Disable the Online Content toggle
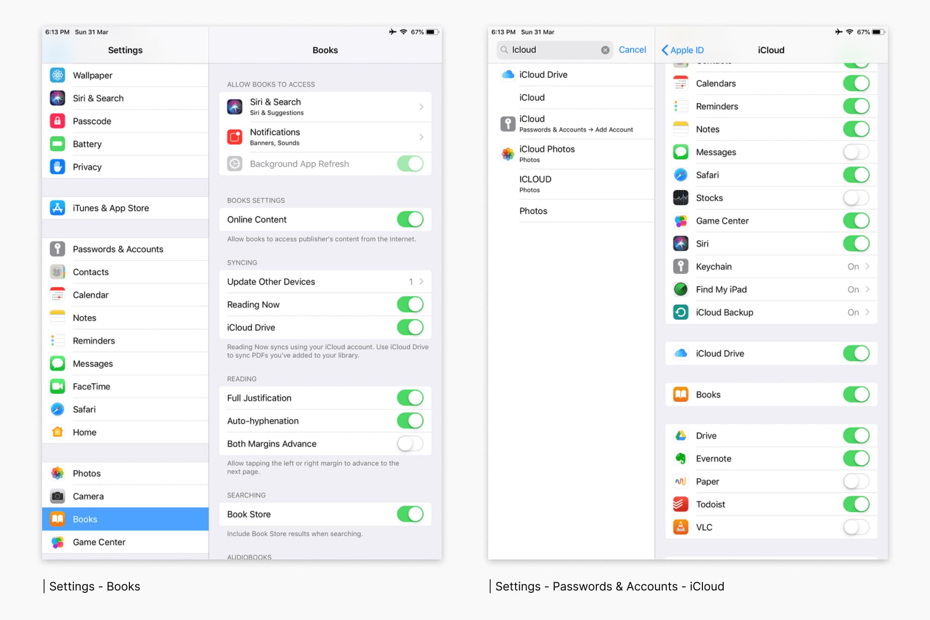 [x=410, y=219]
